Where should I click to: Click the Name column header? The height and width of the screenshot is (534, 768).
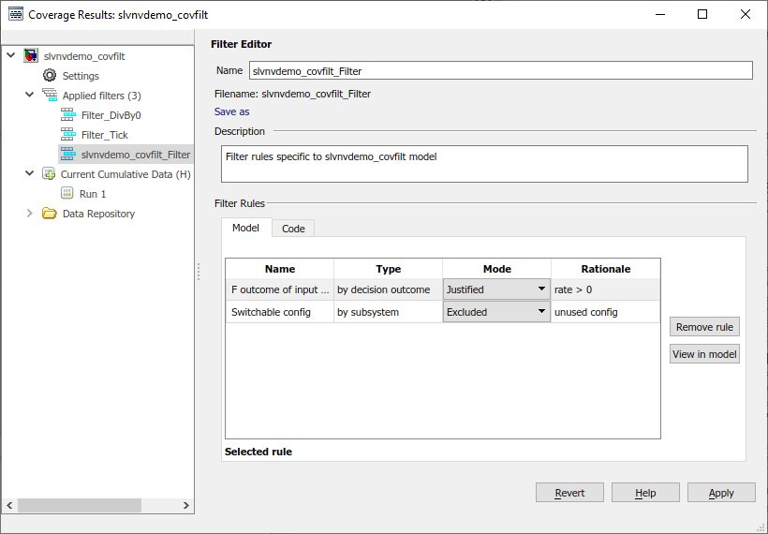click(280, 269)
